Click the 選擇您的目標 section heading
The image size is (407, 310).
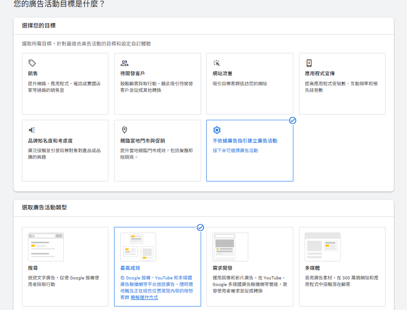point(38,25)
